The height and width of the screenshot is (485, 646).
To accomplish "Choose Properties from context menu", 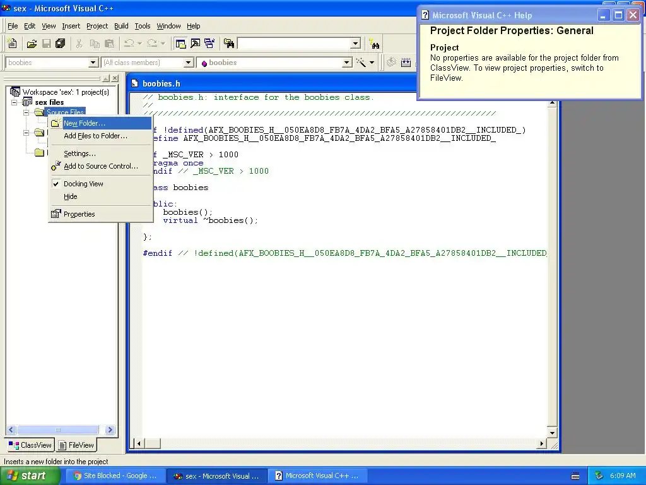I will pos(100,214).
